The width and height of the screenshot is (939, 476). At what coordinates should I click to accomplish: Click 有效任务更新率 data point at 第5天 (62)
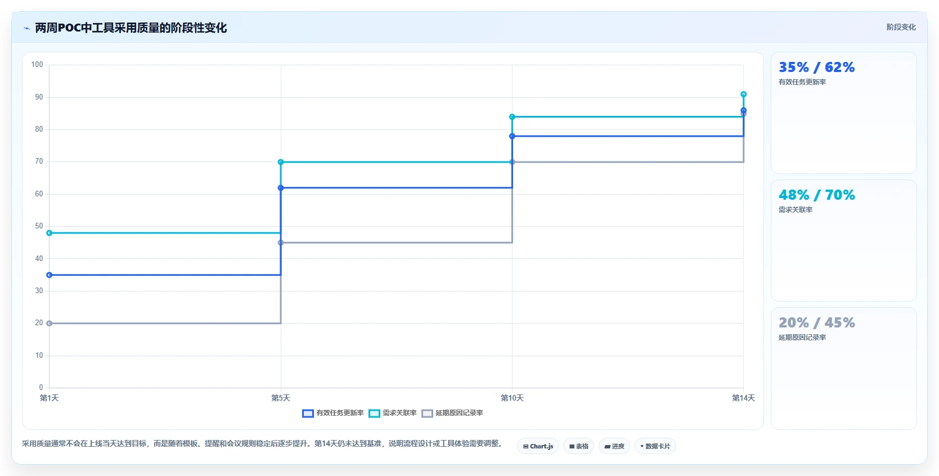(281, 188)
